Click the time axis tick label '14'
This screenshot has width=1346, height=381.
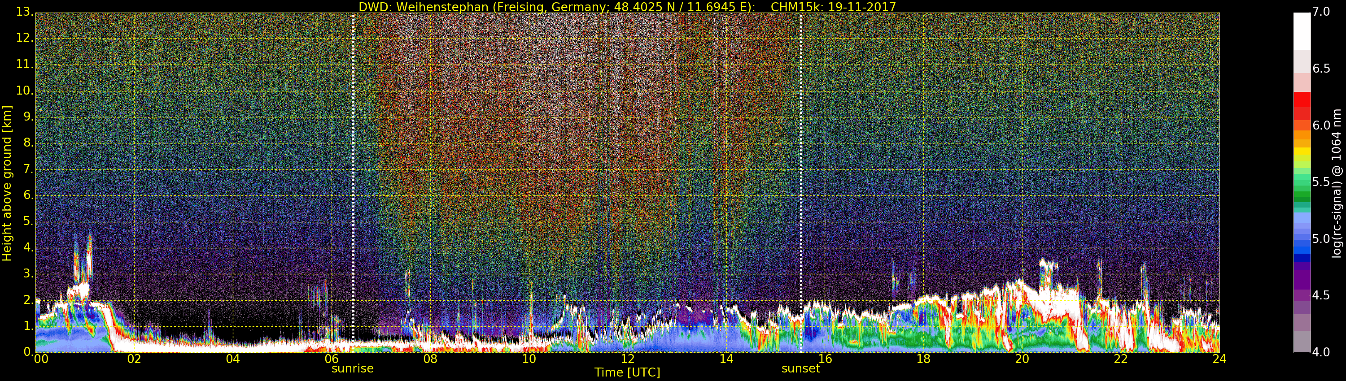[726, 359]
